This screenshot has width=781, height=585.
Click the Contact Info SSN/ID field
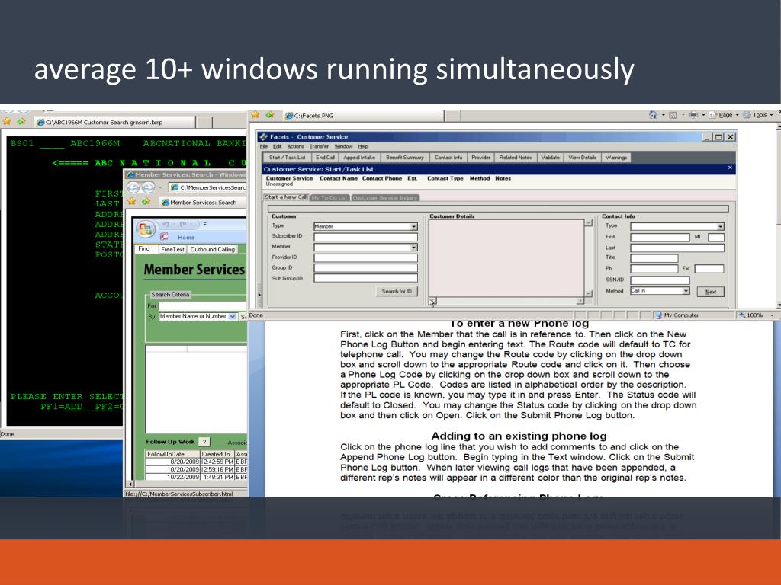660,280
